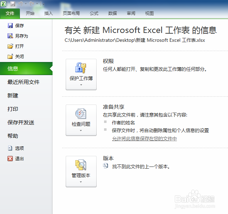Click the 找不到此文件的上一个版本 text

(x=141, y=167)
